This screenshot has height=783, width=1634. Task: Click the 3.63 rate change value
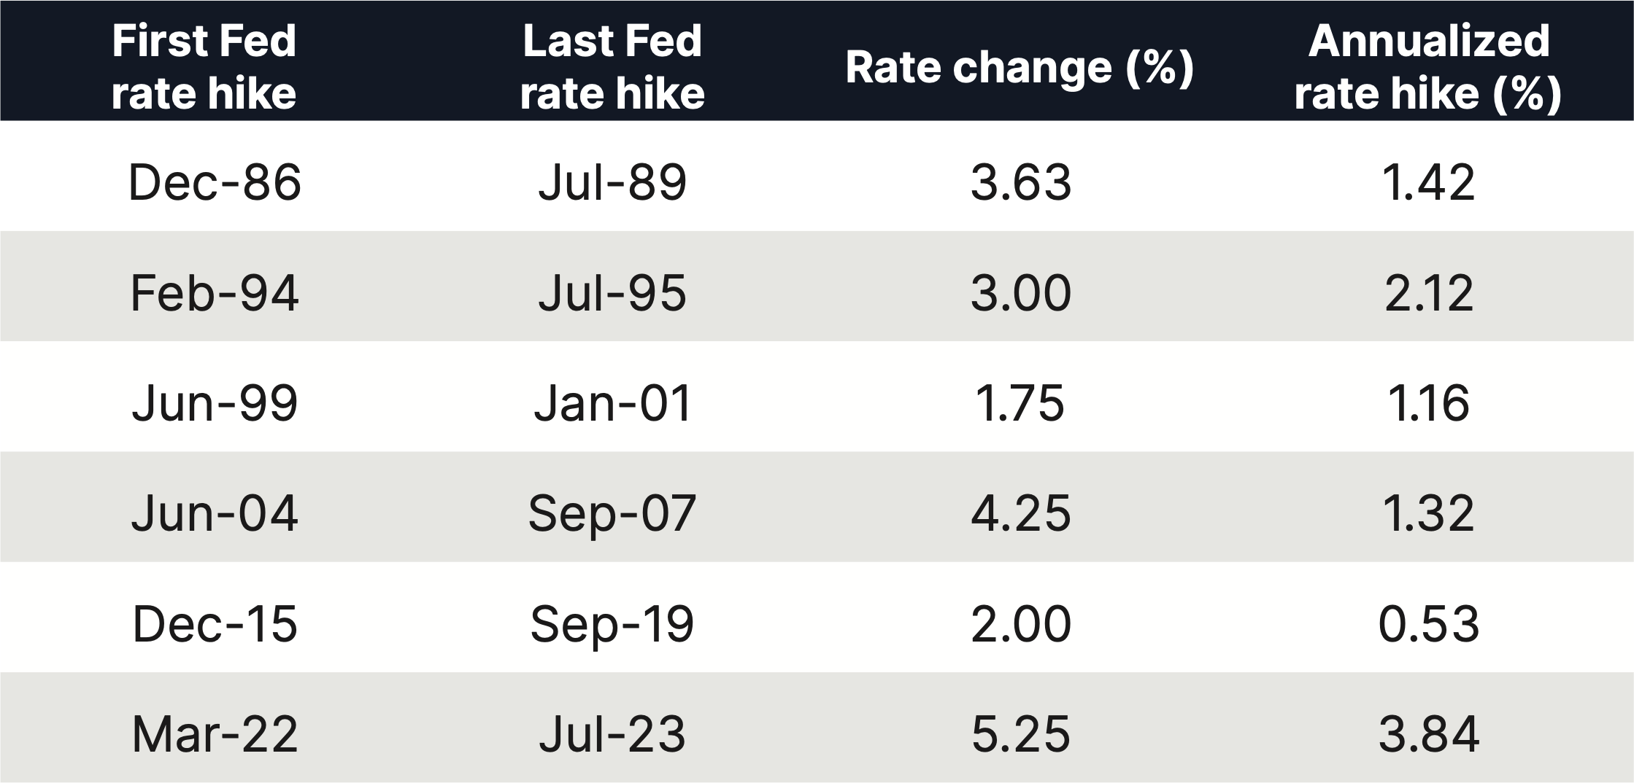pos(1021,182)
